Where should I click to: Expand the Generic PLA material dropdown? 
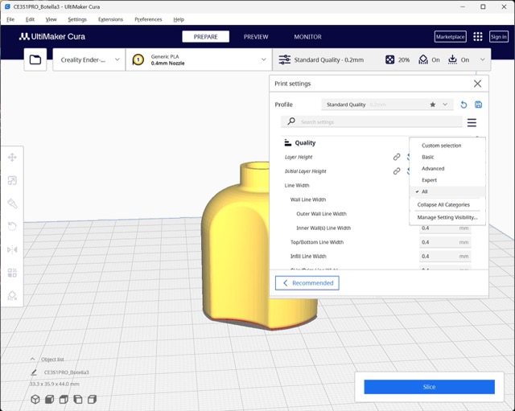(199, 60)
